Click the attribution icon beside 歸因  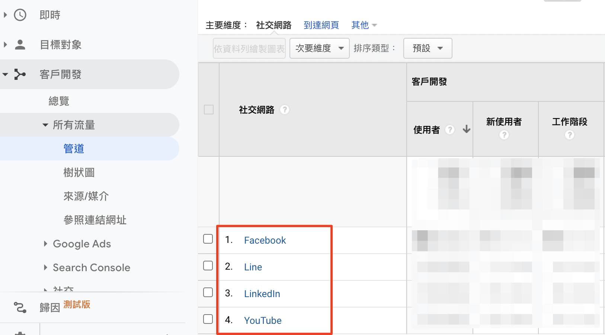coord(20,308)
